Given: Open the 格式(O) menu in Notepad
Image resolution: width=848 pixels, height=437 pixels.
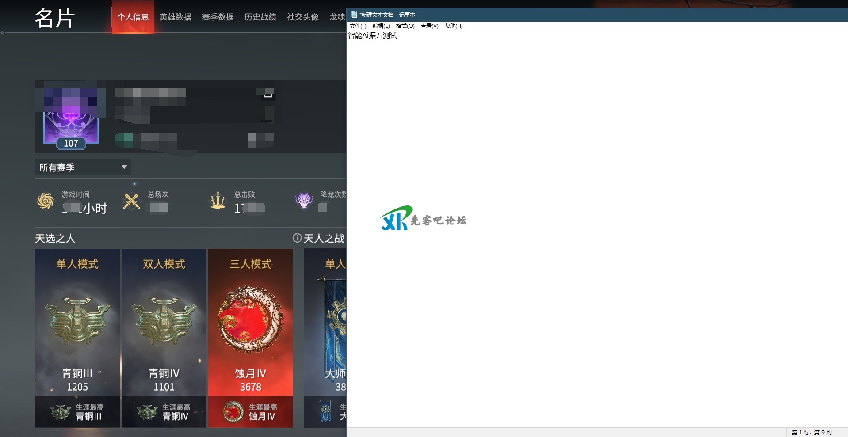Looking at the screenshot, I should click(x=405, y=26).
